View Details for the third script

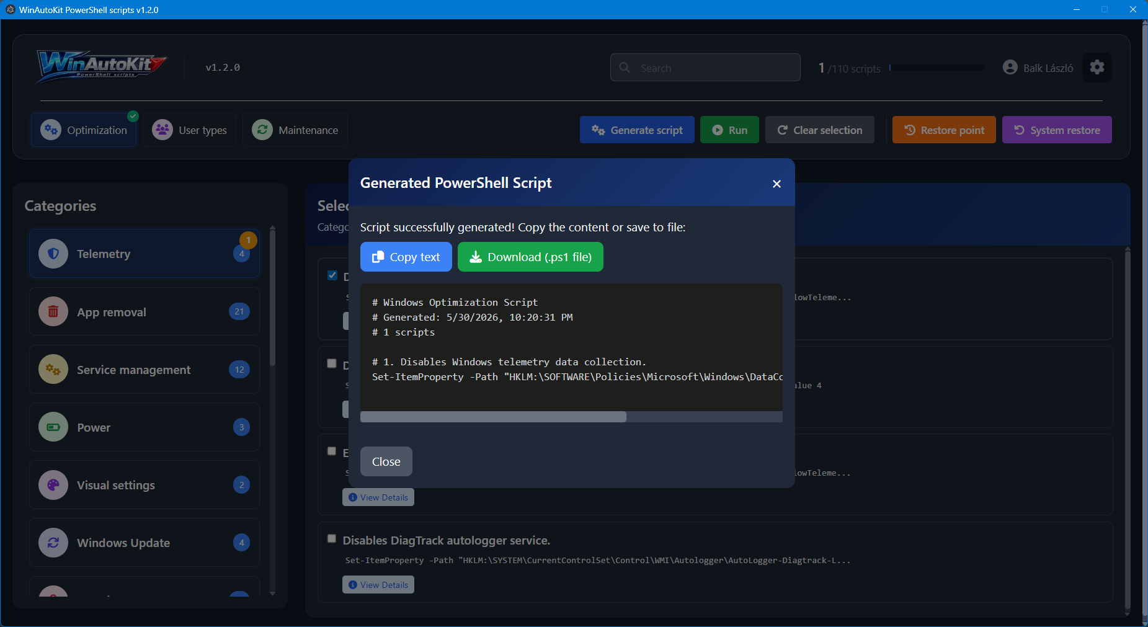[x=378, y=497]
